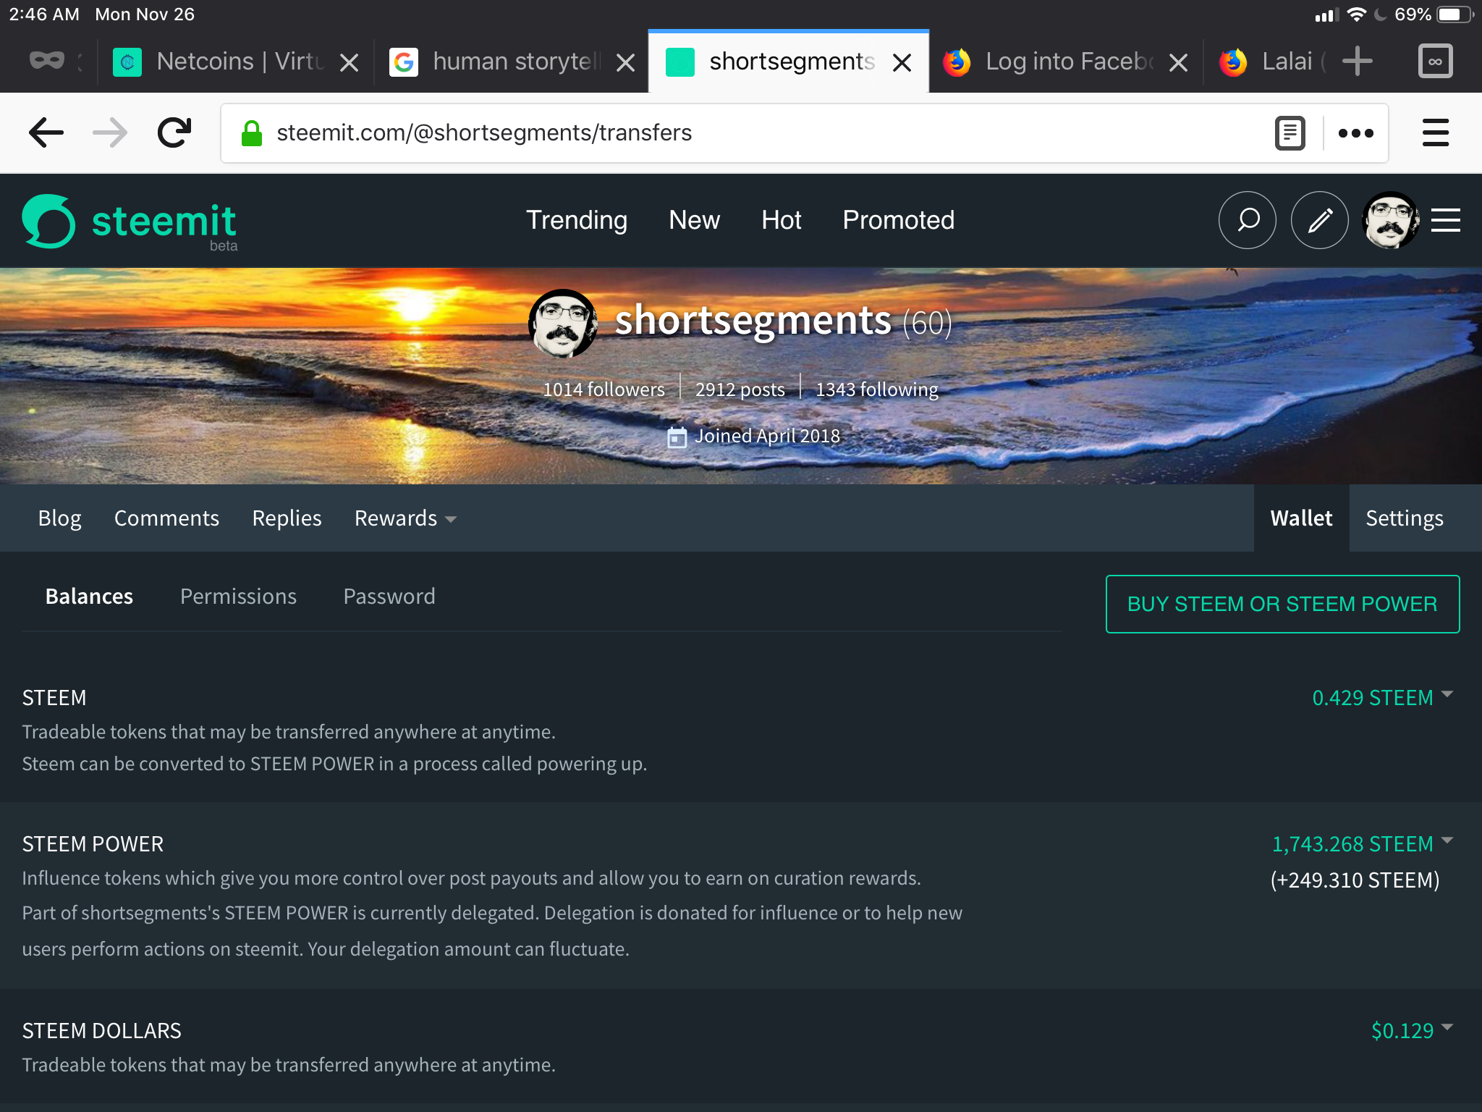Viewport: 1482px width, 1112px height.
Task: Switch to the Permissions tab
Action: click(x=238, y=596)
